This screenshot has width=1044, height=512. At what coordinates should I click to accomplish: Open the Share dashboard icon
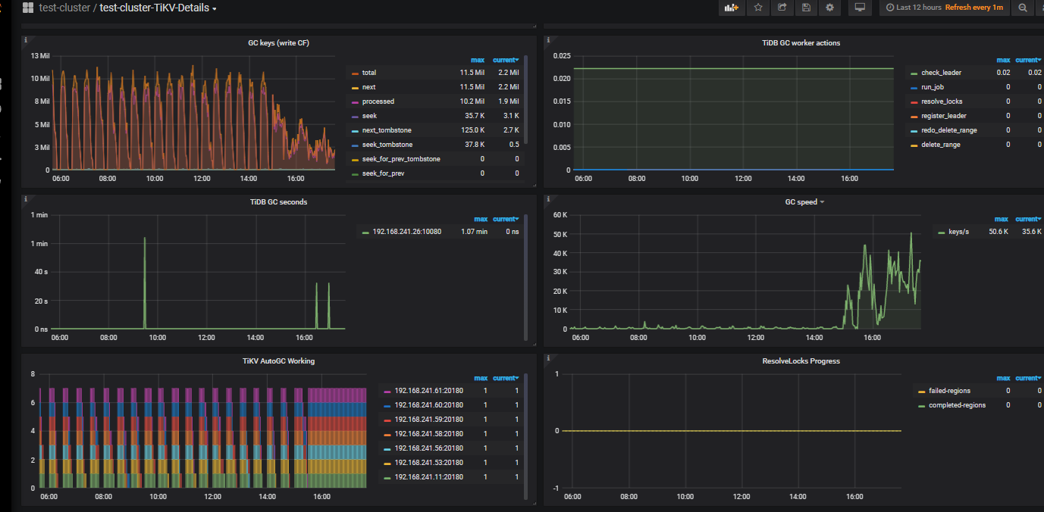pyautogui.click(x=782, y=8)
